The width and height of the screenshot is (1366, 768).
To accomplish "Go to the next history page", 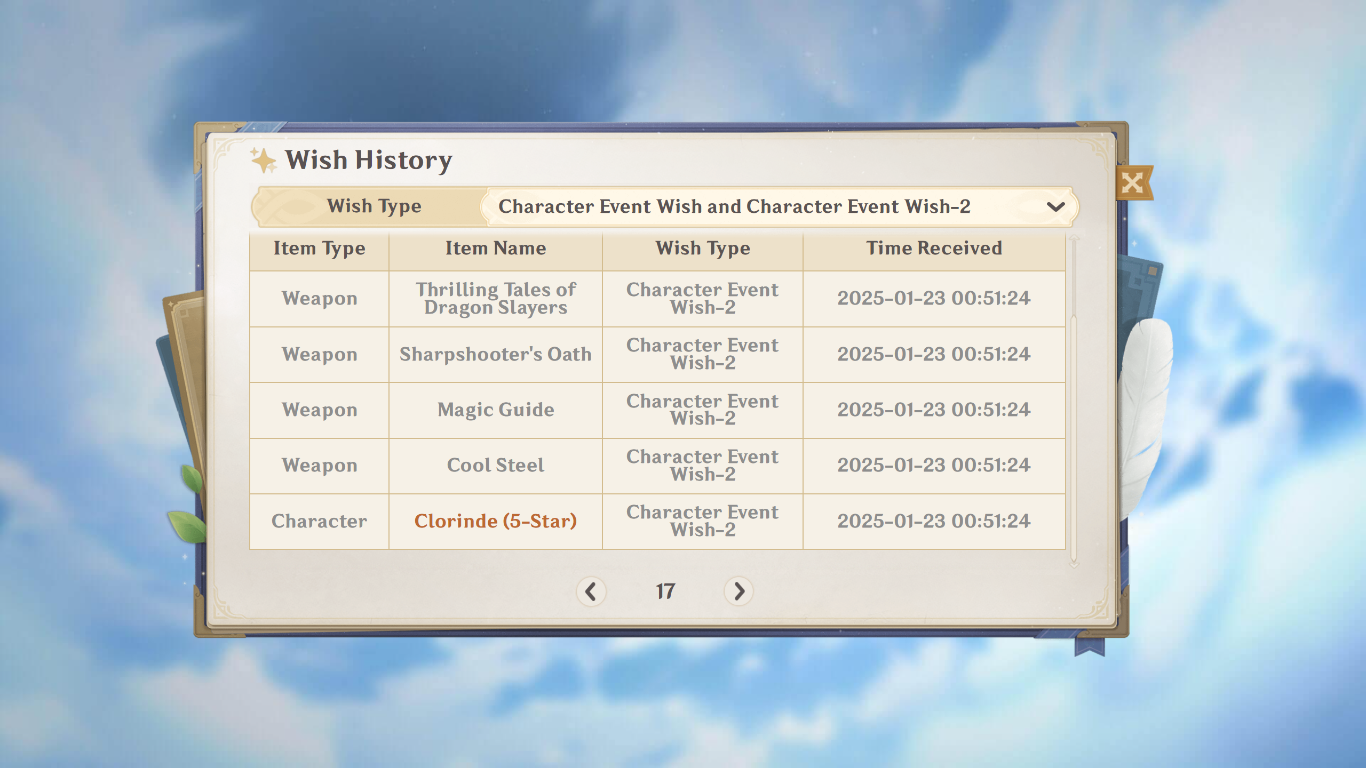I will click(738, 591).
